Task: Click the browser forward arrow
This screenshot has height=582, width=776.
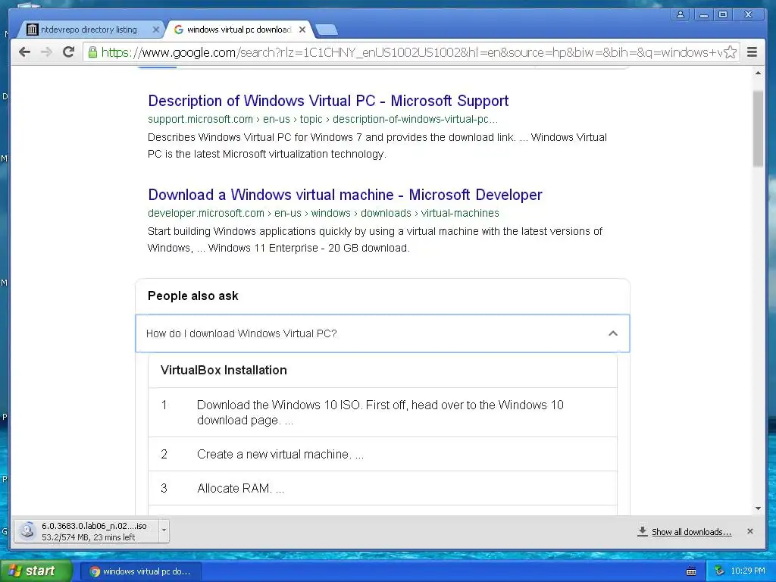Action: [x=46, y=52]
